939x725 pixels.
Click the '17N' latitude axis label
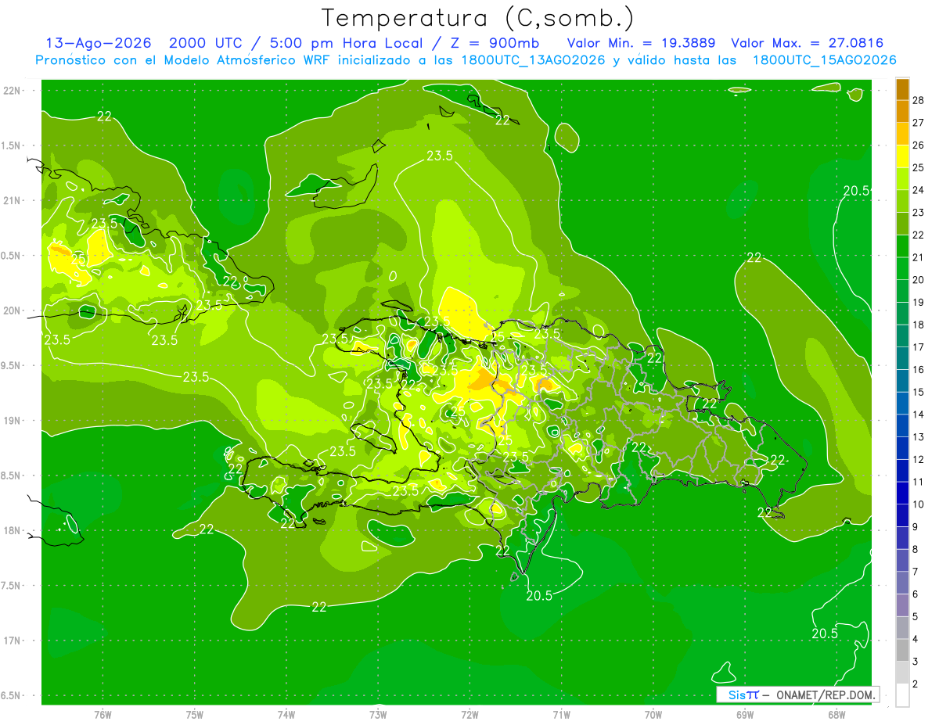tap(12, 641)
